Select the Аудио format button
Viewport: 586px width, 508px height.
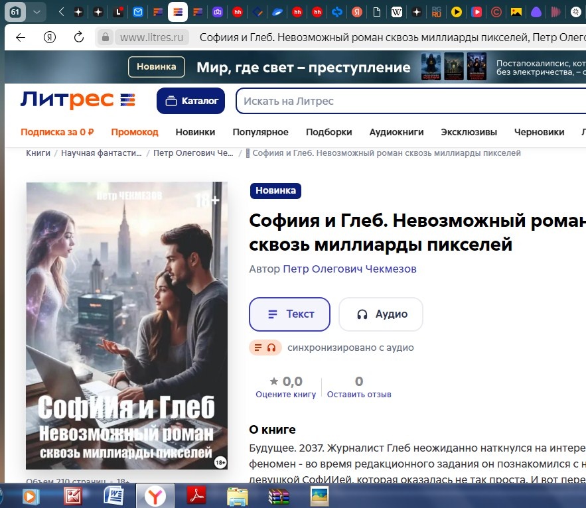coord(381,314)
